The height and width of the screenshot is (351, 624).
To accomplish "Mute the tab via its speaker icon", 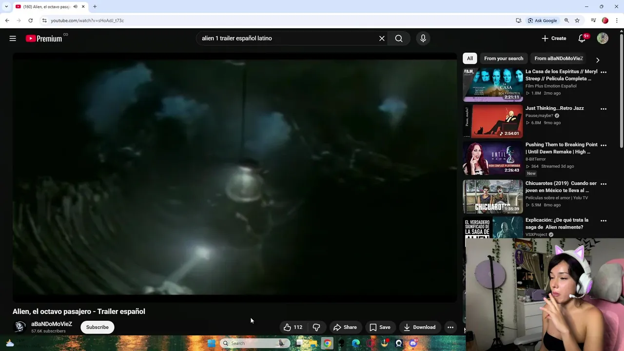I will [75, 7].
